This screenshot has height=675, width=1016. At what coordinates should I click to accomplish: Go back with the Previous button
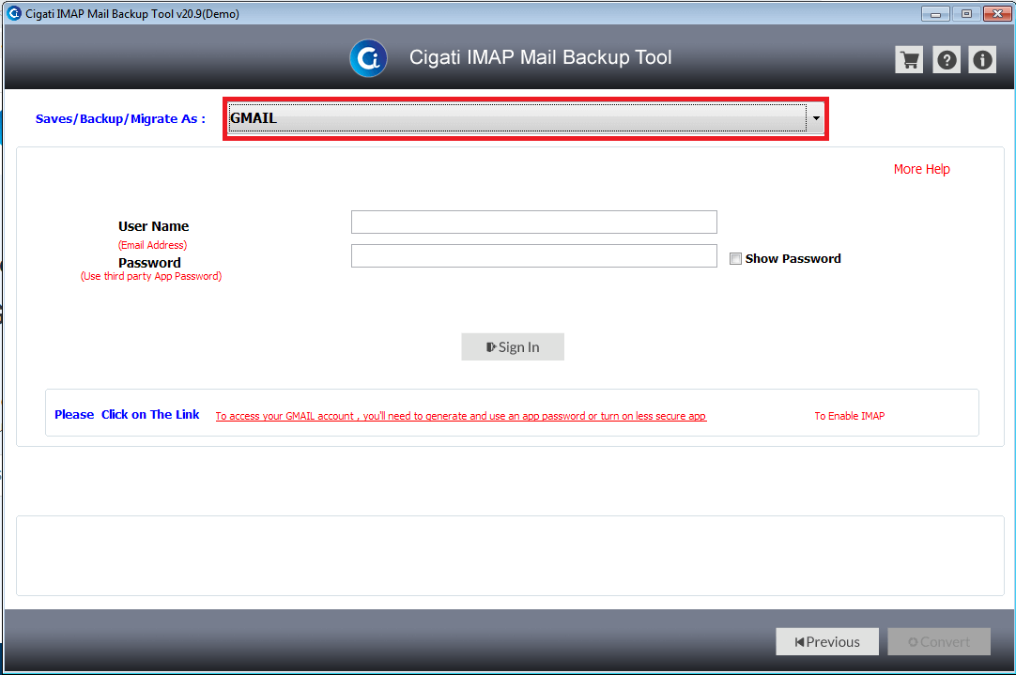(x=827, y=642)
